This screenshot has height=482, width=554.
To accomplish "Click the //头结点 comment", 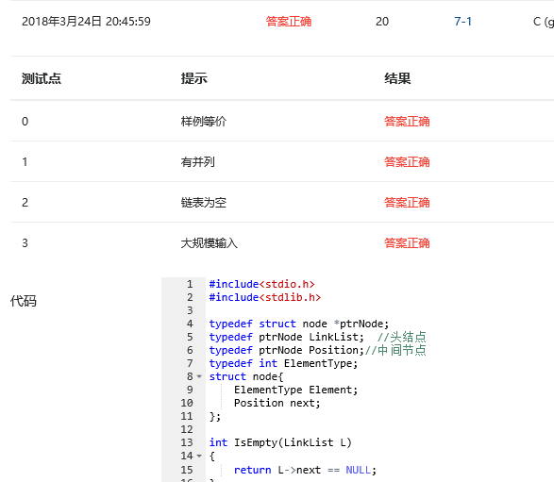I will click(402, 337).
